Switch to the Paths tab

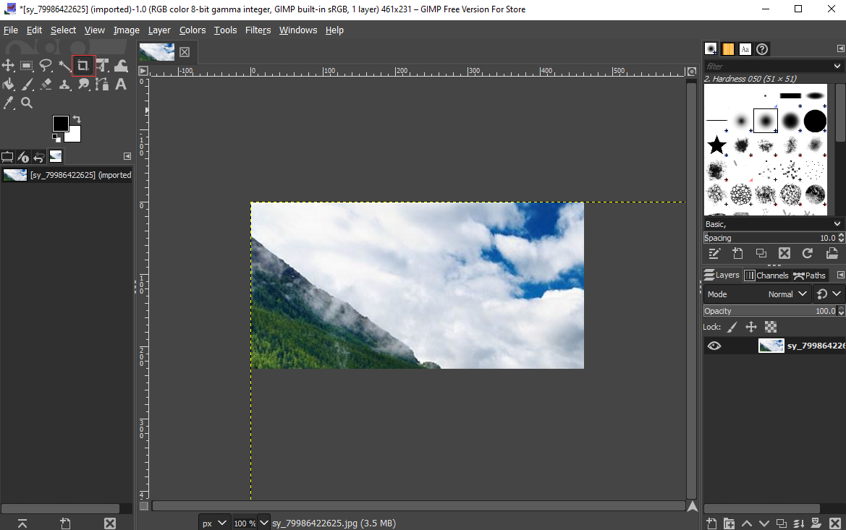pos(809,275)
